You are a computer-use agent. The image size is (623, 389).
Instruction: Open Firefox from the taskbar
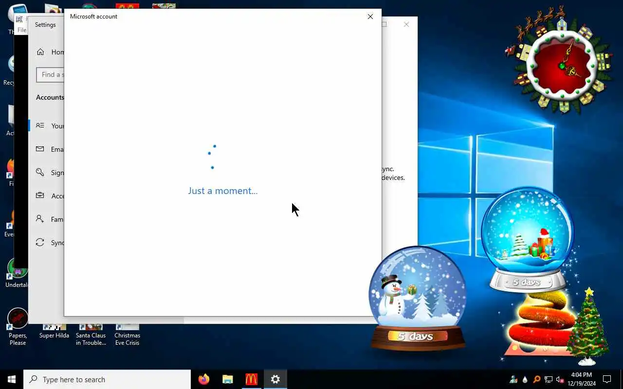coord(204,379)
